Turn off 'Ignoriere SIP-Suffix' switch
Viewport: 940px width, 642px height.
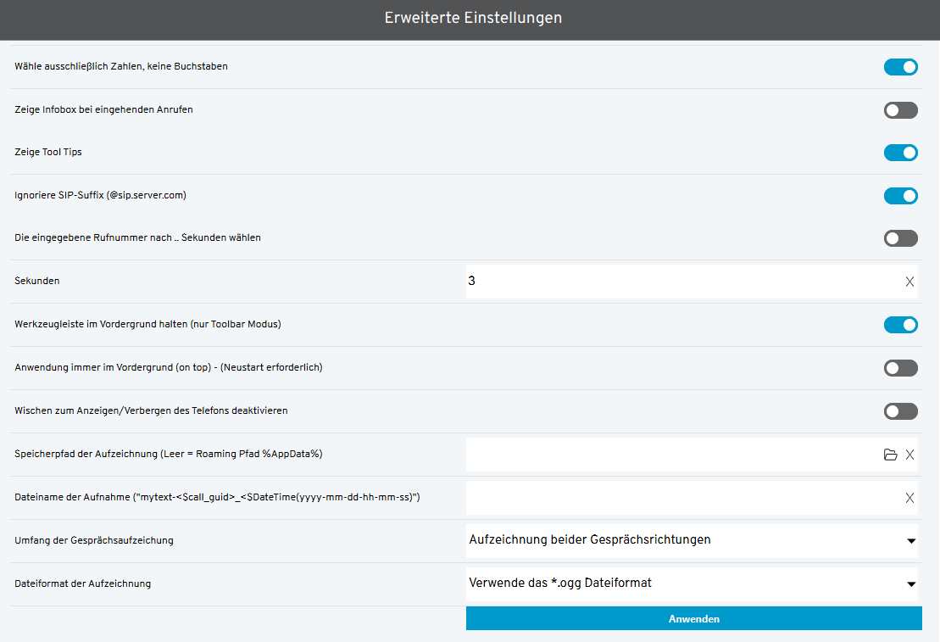click(900, 196)
